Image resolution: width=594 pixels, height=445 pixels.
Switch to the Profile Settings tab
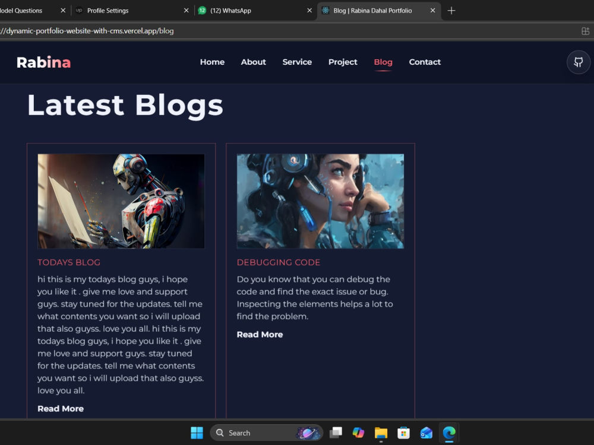pos(132,11)
